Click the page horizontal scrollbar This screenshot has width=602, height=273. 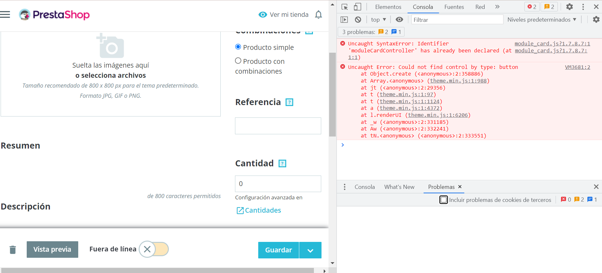[157, 270]
